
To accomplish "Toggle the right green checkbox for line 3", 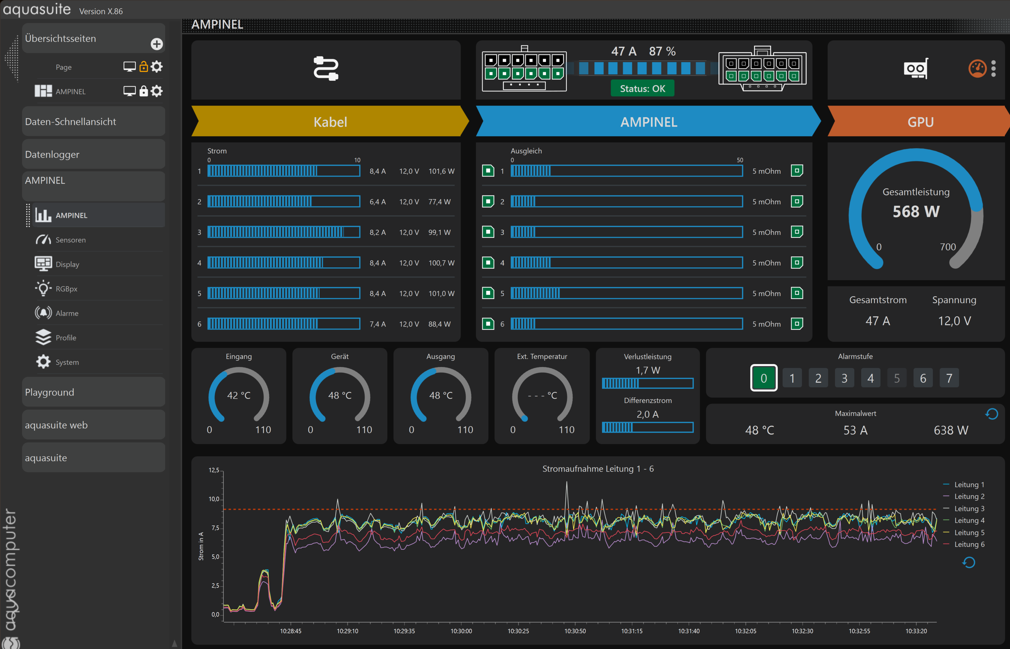I will tap(796, 232).
